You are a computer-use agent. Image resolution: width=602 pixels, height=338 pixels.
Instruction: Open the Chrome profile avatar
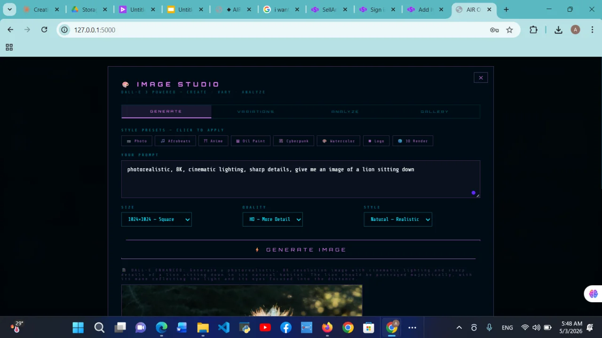[575, 30]
